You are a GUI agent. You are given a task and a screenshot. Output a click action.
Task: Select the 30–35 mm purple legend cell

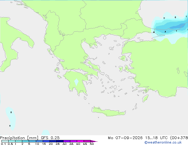click(x=67, y=141)
